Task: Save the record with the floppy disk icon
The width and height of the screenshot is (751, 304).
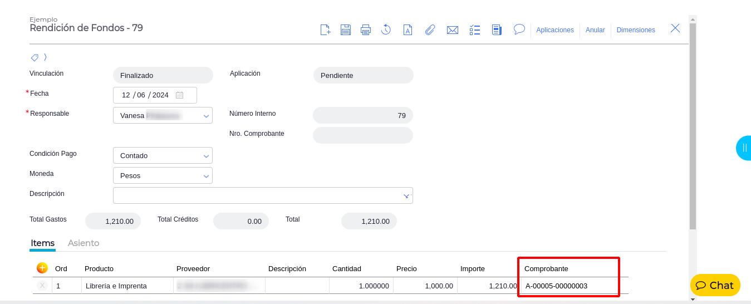Action: click(x=346, y=30)
